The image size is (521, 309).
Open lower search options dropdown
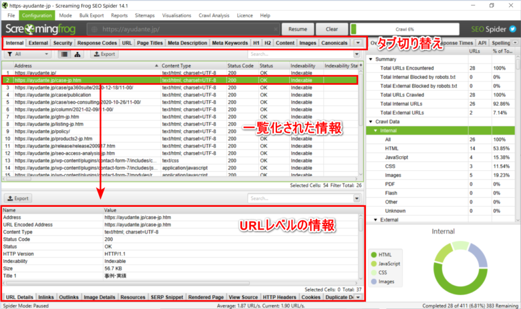357,199
